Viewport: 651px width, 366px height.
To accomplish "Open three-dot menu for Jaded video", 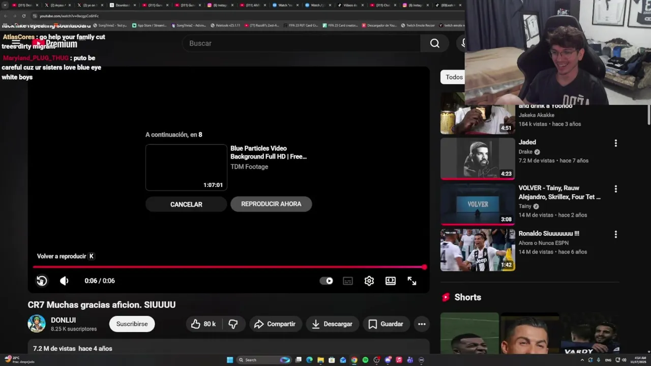I will tap(615, 143).
